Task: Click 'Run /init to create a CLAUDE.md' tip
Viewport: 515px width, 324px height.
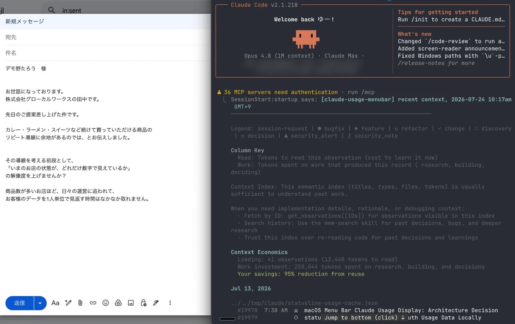Action: pos(451,19)
